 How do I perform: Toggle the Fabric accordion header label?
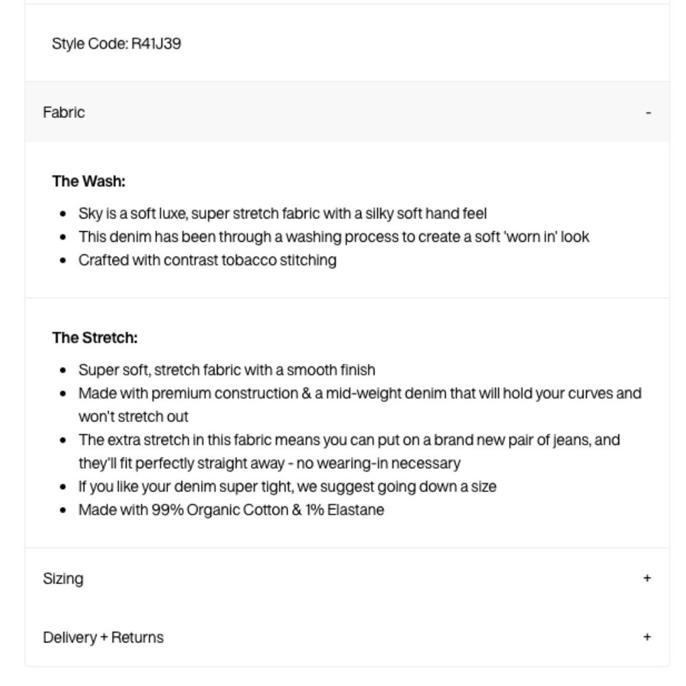(63, 113)
